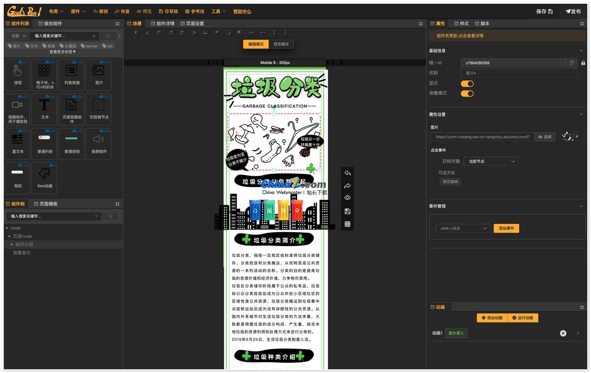The image size is (591, 373).
Task: Click the 发布 publish button
Action: [573, 11]
